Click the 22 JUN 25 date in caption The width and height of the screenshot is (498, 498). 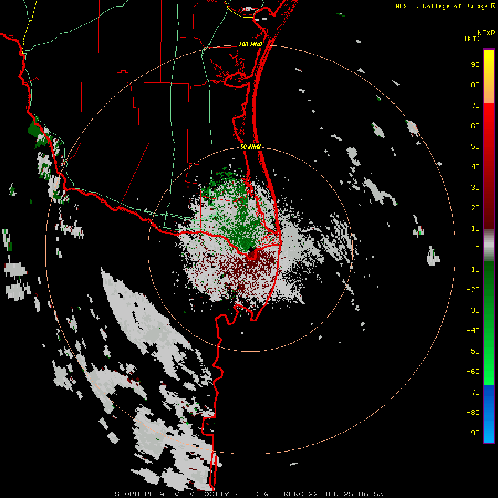[x=331, y=494]
